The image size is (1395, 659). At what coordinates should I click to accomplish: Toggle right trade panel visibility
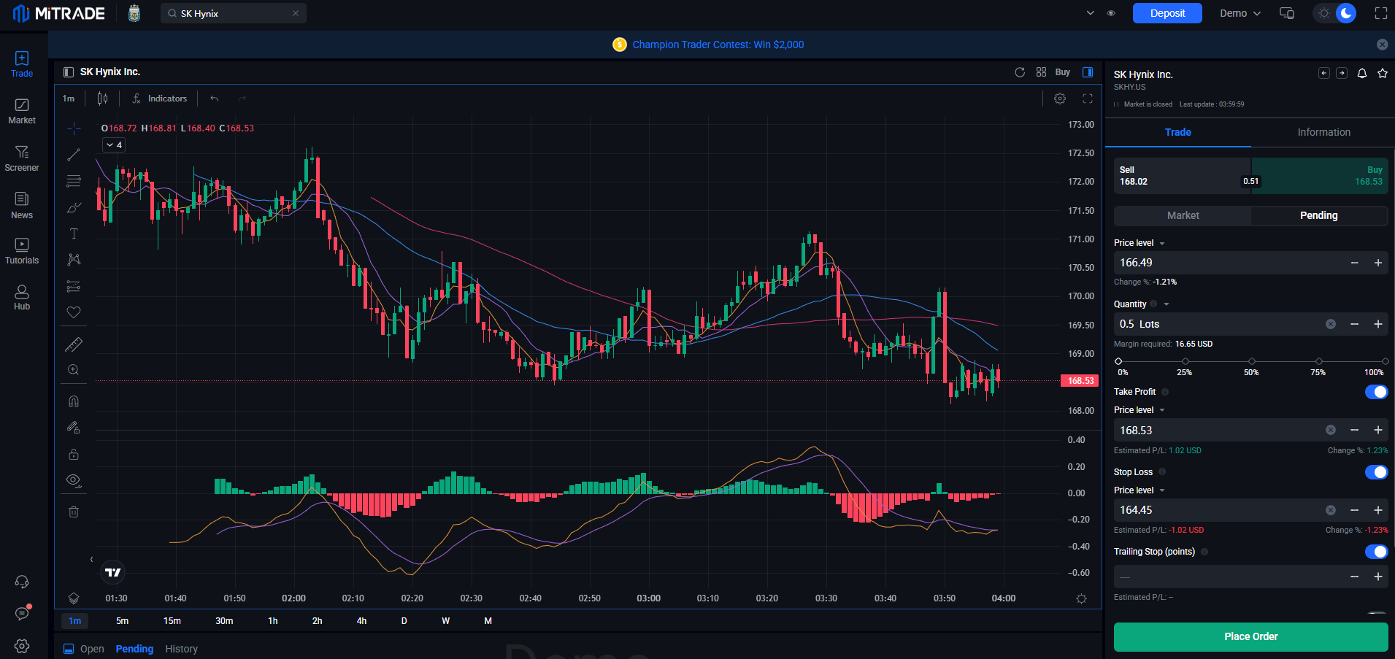click(x=1088, y=72)
